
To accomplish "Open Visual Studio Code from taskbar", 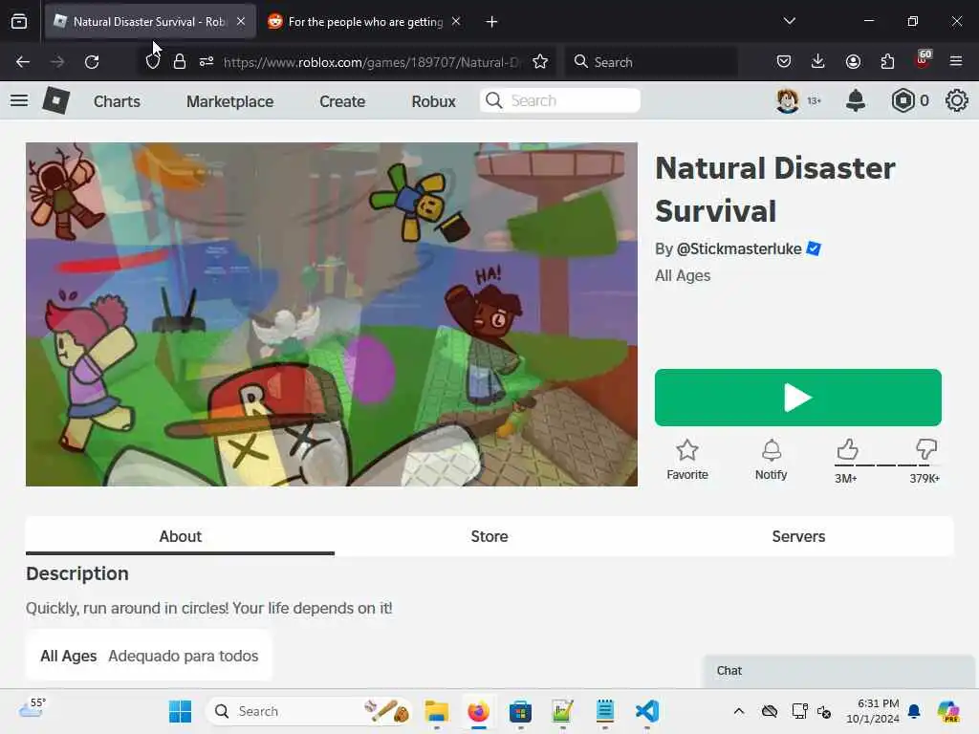I will point(647,711).
